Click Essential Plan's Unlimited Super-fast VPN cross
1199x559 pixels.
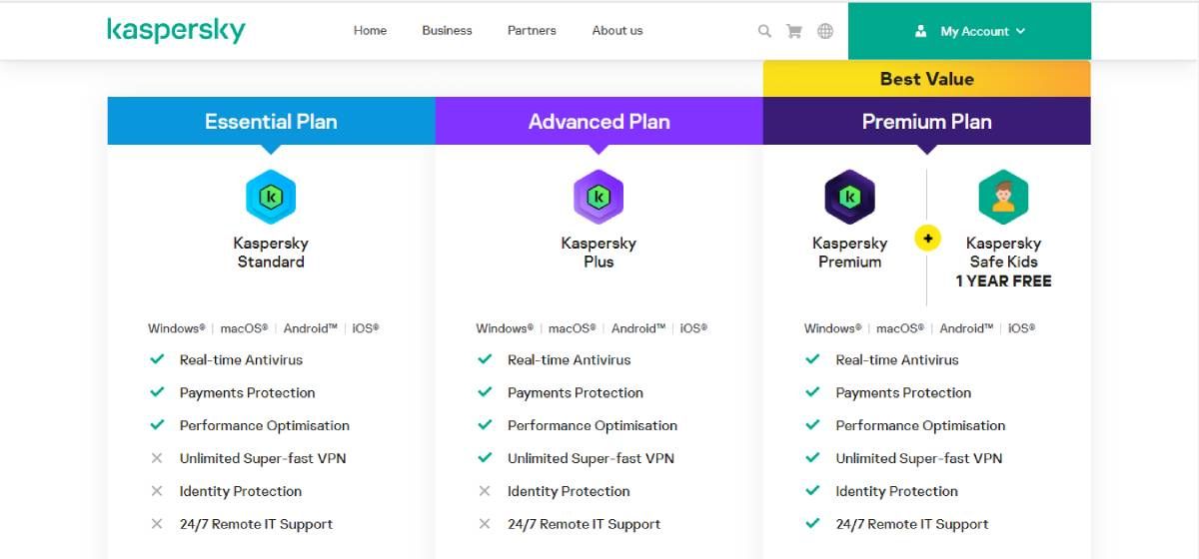coord(157,458)
